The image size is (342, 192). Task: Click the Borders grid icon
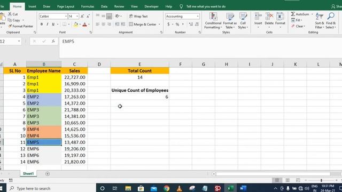(x=64, y=25)
